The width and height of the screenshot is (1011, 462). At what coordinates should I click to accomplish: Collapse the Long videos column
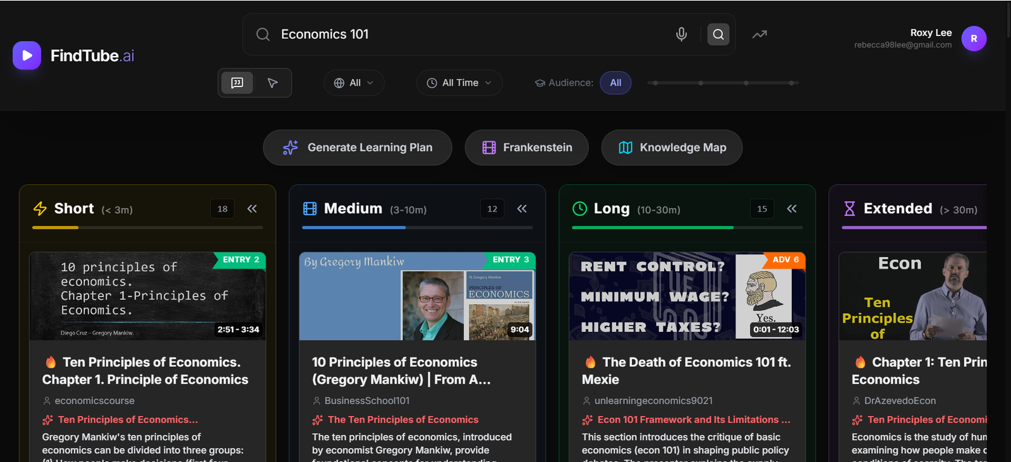pyautogui.click(x=792, y=209)
